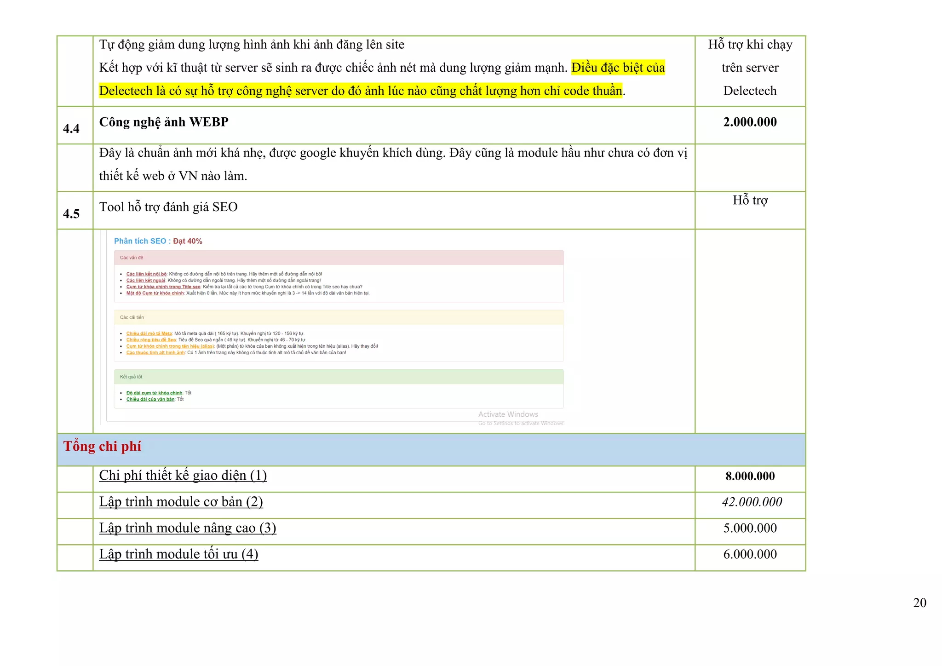Click the 'Công nghệ ảnh WEBP' heading
Image resolution: width=942 pixels, height=666 pixels.
click(x=164, y=122)
